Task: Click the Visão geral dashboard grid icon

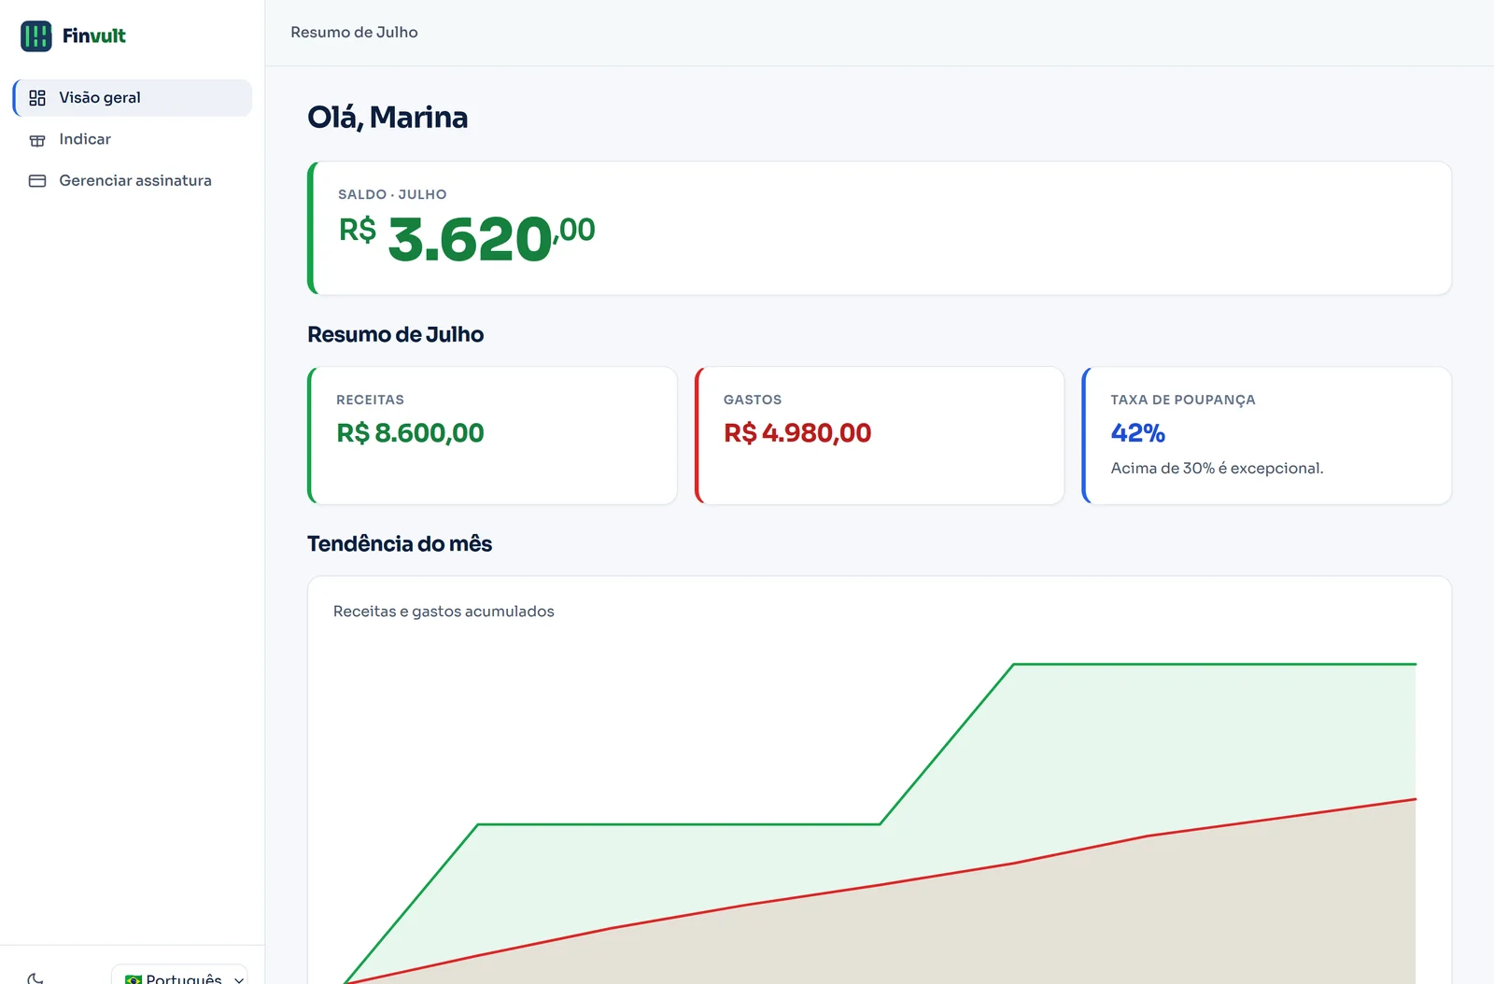Action: pos(37,98)
